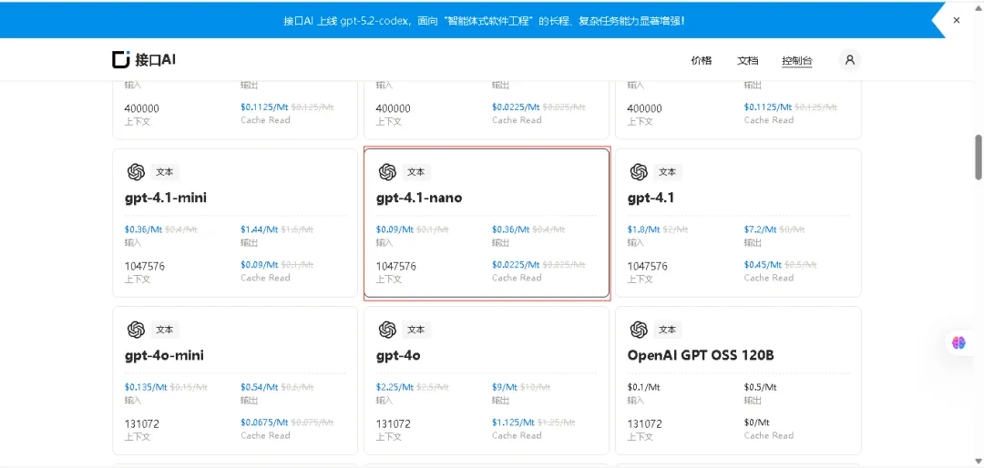The height and width of the screenshot is (468, 984).
Task: Click the 1047576 context value on gpt-4.1-nano card
Action: point(396,266)
